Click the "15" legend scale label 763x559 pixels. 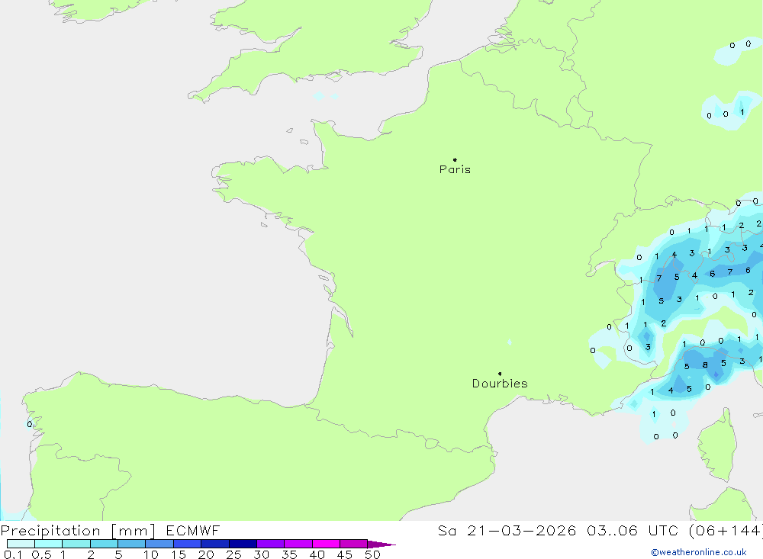click(x=179, y=554)
